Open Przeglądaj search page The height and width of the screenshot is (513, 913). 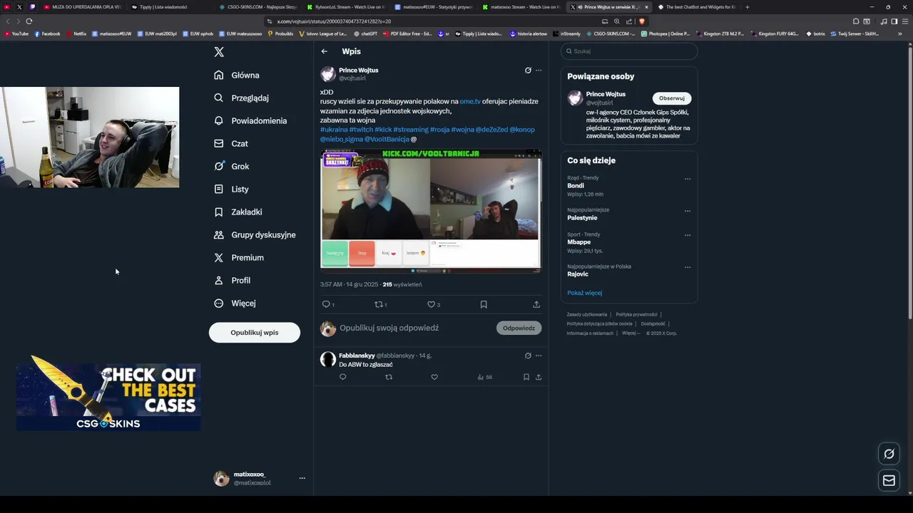[x=242, y=98]
